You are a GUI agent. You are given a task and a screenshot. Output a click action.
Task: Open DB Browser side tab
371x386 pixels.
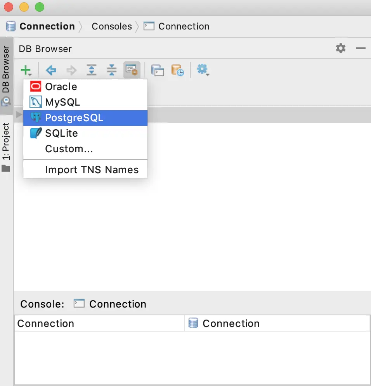pyautogui.click(x=6, y=76)
